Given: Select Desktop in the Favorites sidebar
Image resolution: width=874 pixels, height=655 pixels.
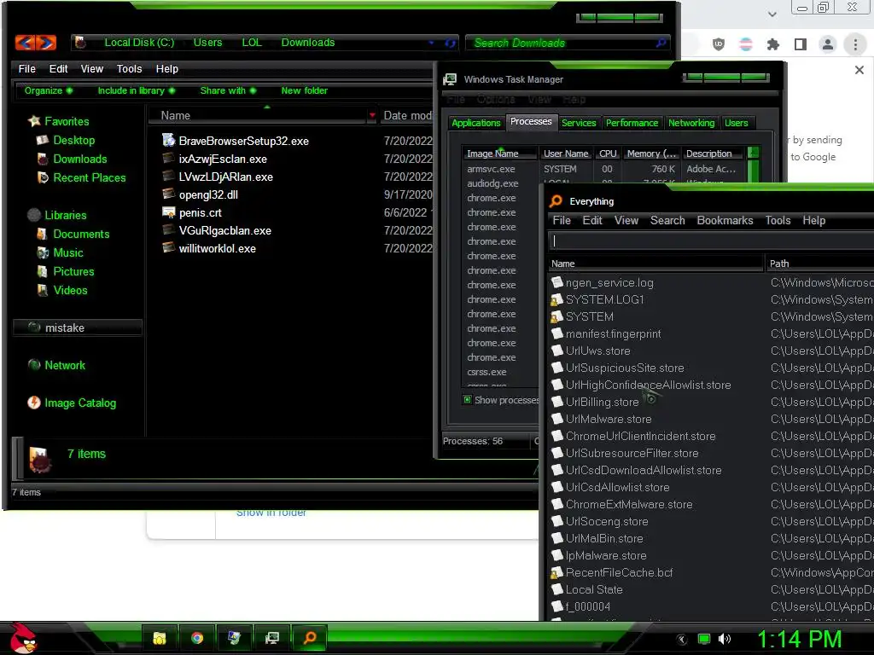Looking at the screenshot, I should 73,141.
